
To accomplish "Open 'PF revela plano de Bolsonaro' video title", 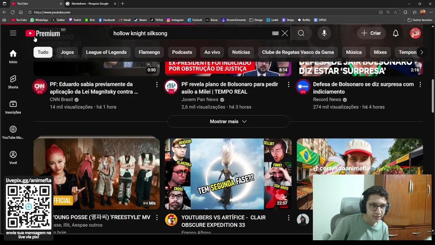I will pos(230,88).
